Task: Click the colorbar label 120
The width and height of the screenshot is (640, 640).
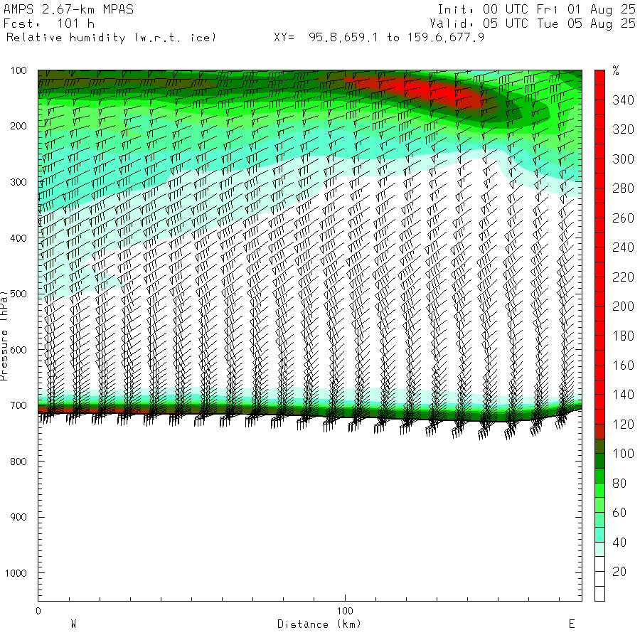Action: [x=623, y=425]
